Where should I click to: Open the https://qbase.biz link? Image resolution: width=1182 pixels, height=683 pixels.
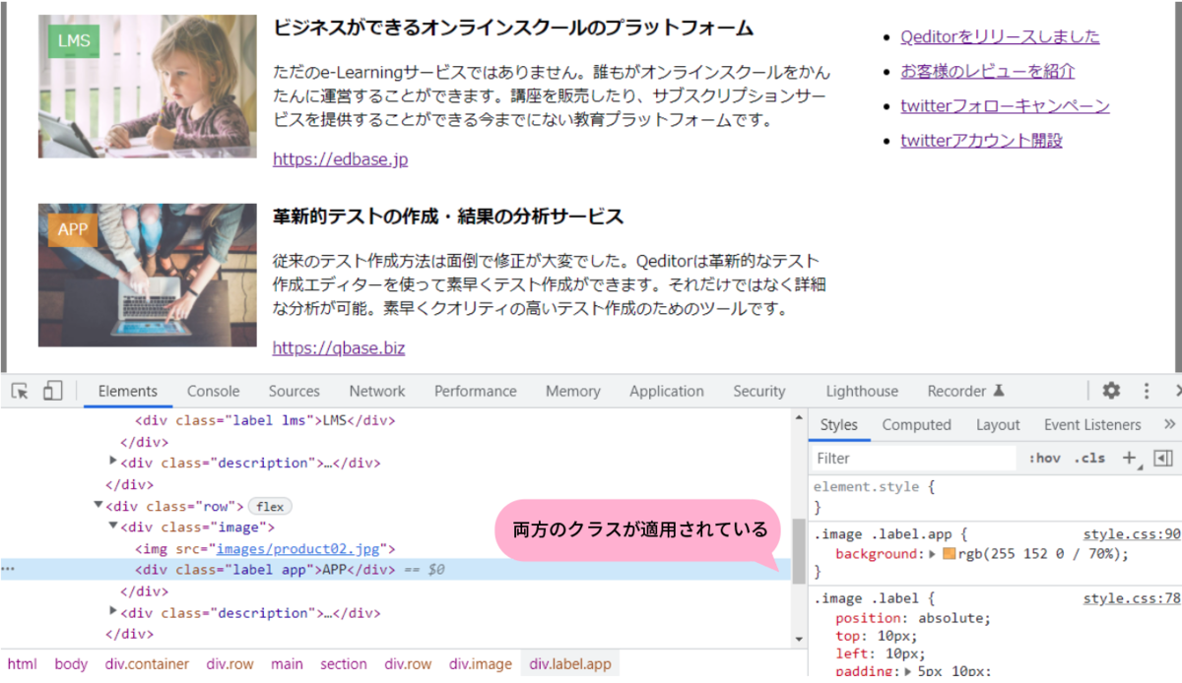[339, 347]
